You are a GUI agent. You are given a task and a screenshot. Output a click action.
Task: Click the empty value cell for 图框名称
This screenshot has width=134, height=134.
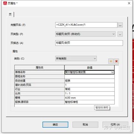tap(90, 77)
